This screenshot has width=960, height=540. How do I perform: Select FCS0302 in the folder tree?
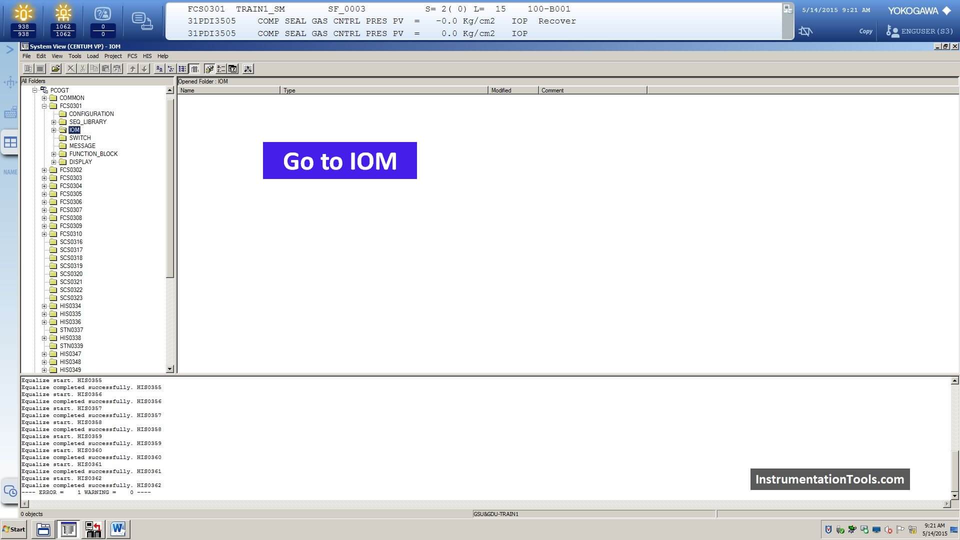tap(70, 169)
